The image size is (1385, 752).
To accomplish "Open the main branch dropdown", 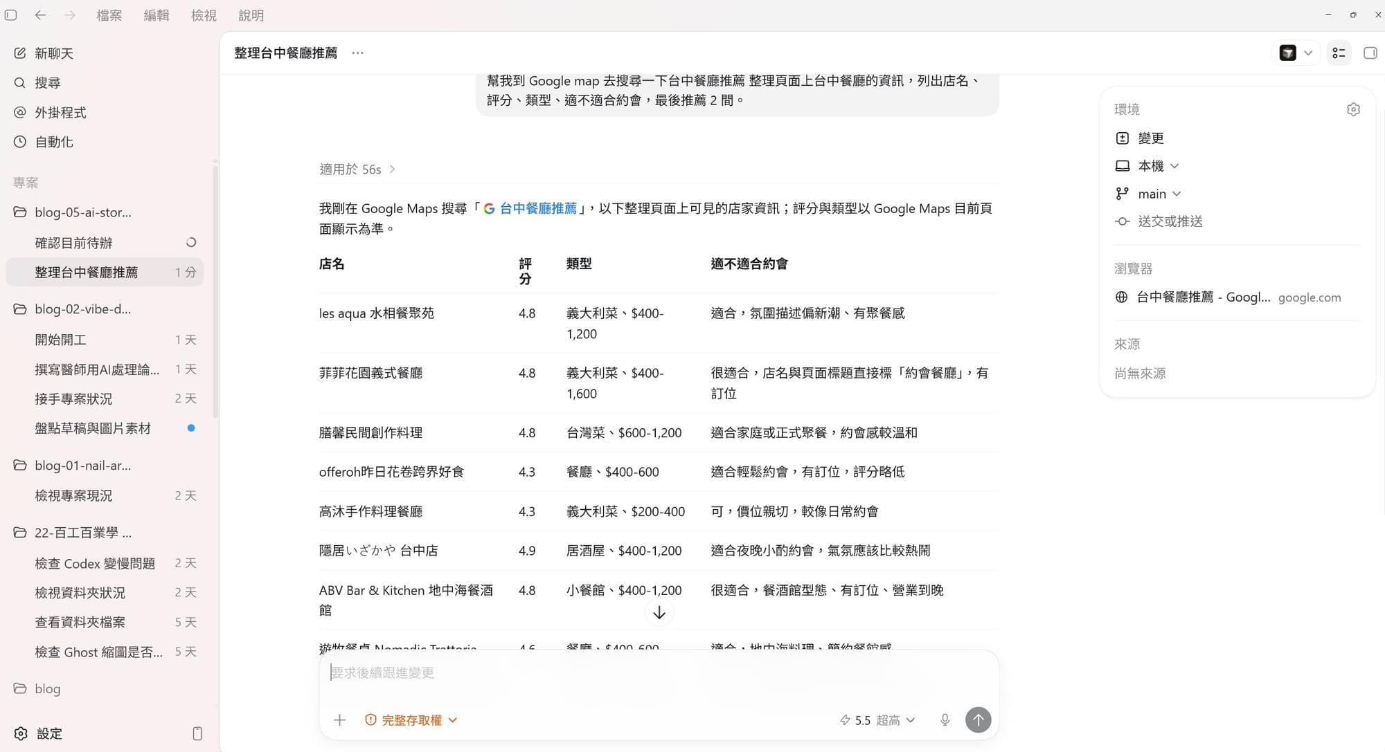I will click(1148, 194).
